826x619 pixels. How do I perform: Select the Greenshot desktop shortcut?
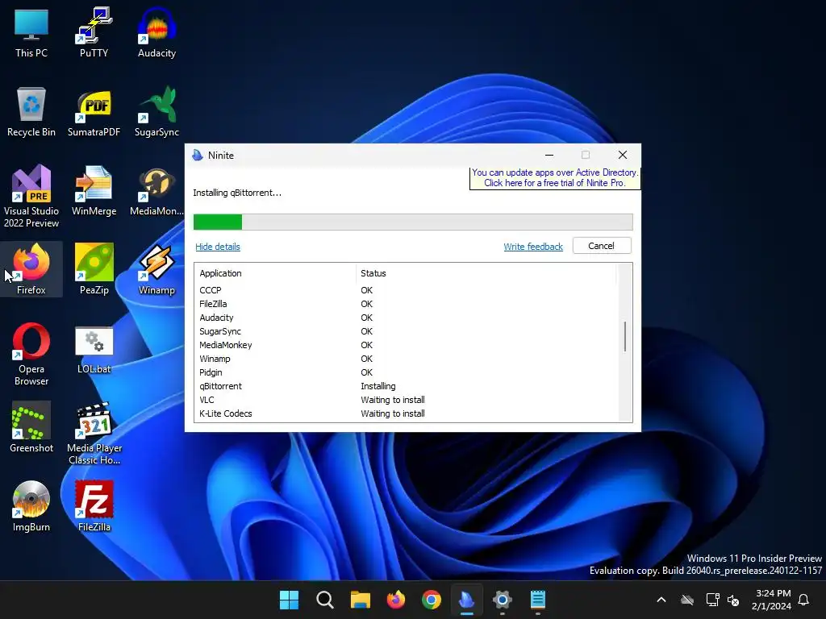[x=31, y=427]
